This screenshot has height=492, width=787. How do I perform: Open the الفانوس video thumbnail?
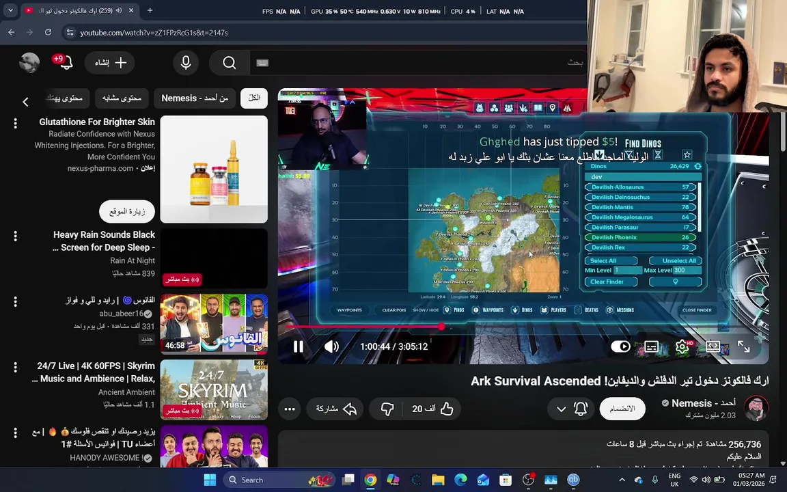(214, 324)
